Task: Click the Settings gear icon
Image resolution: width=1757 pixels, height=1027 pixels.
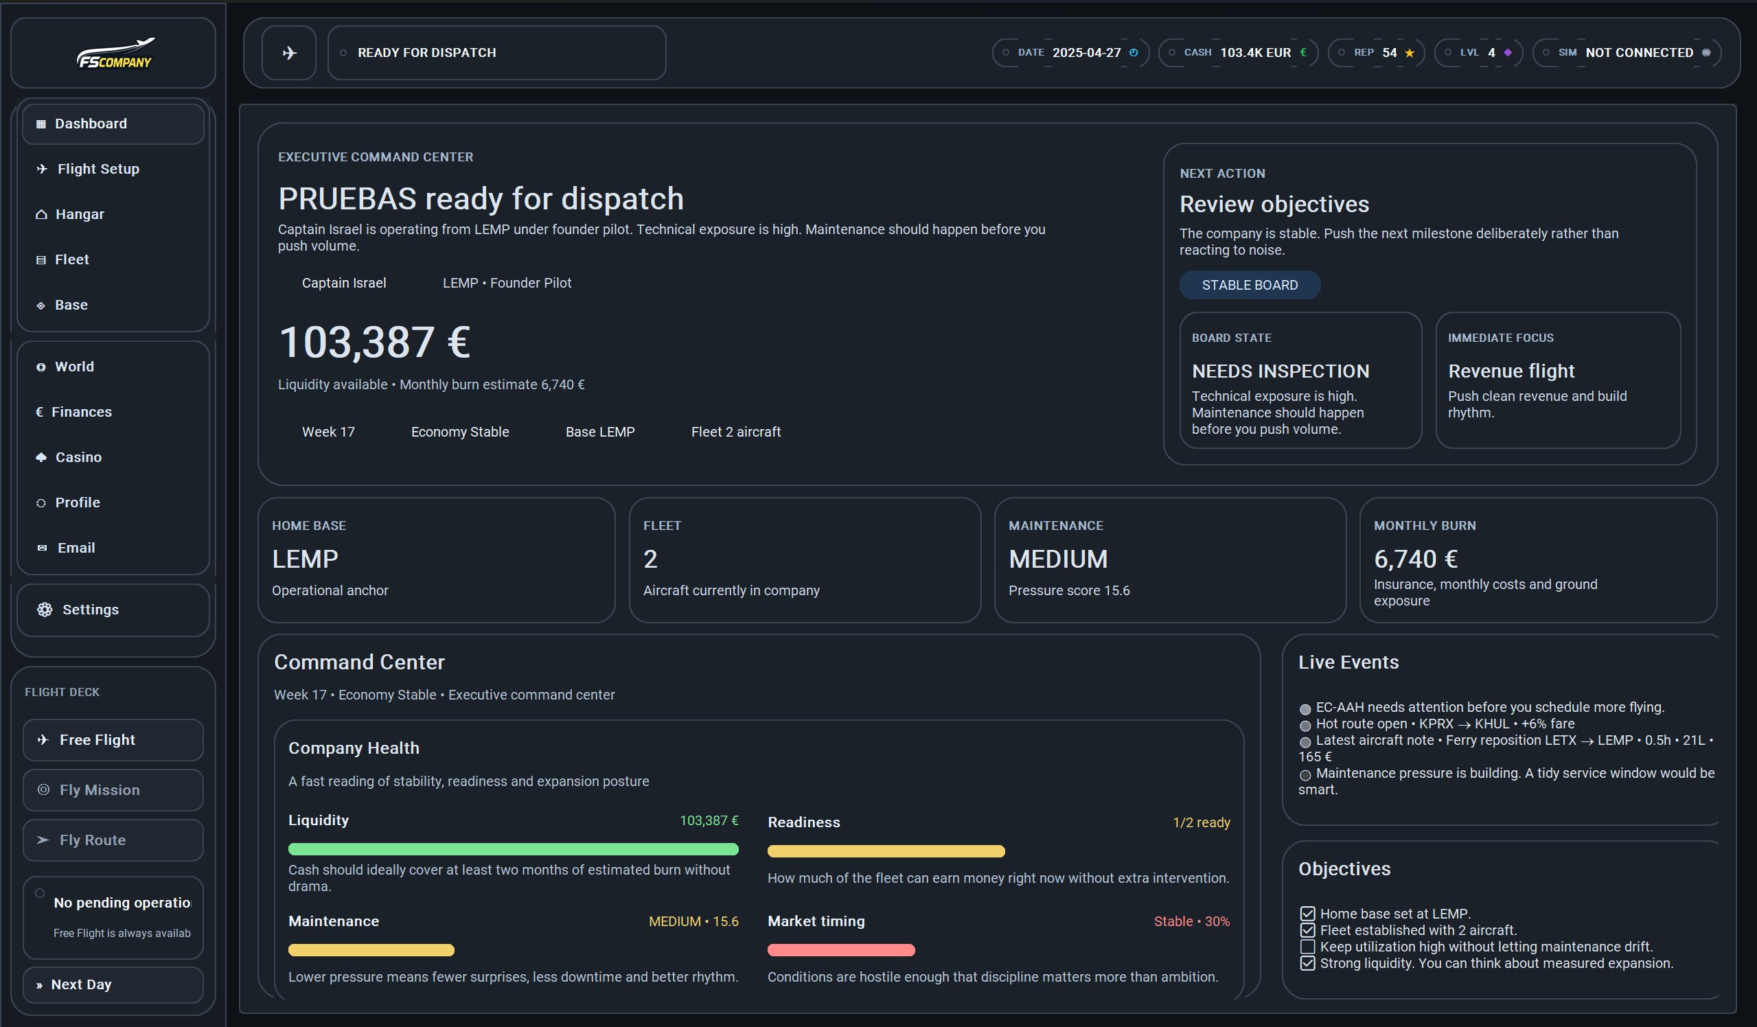Action: [45, 610]
